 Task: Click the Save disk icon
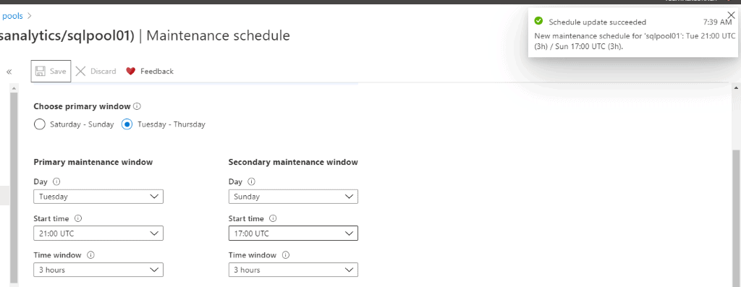pos(41,72)
